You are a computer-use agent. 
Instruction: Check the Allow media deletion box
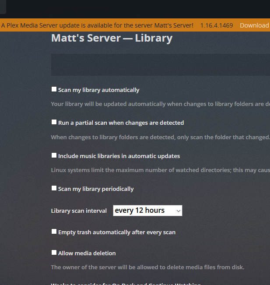click(x=54, y=253)
